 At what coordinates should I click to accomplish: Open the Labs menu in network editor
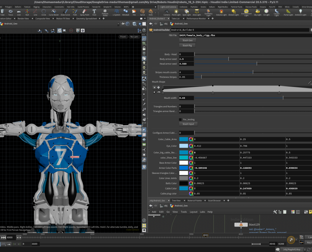(x=203, y=212)
